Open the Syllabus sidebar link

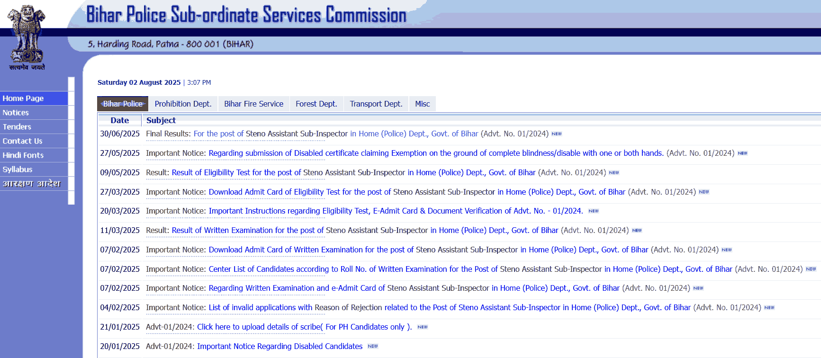pyautogui.click(x=18, y=170)
